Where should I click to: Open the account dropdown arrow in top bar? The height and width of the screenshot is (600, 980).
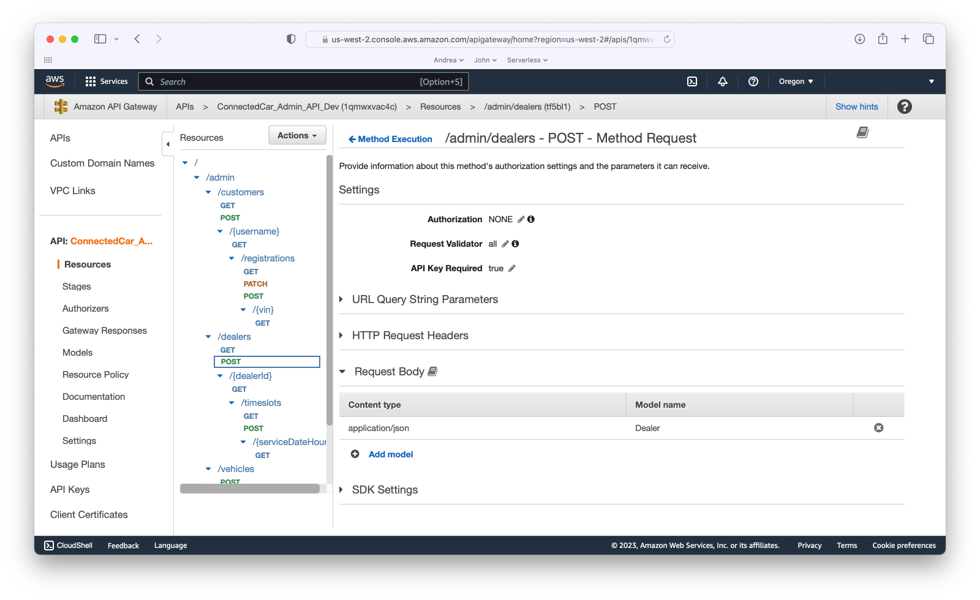(932, 81)
